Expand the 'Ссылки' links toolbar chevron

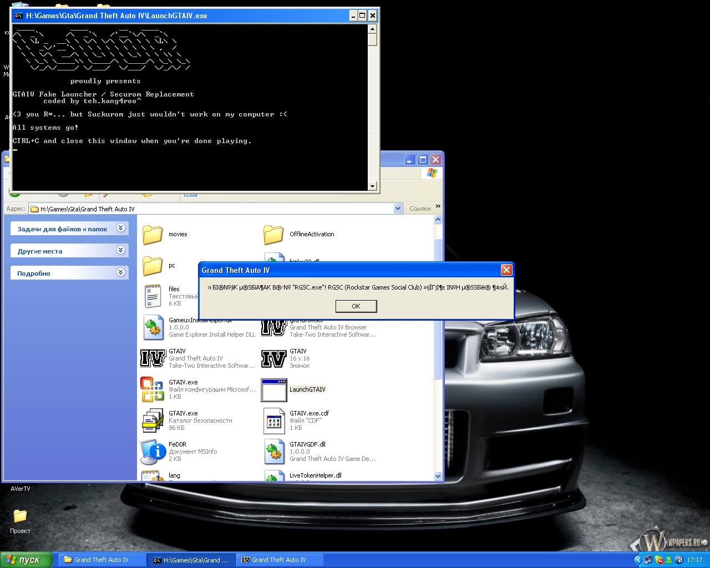438,206
